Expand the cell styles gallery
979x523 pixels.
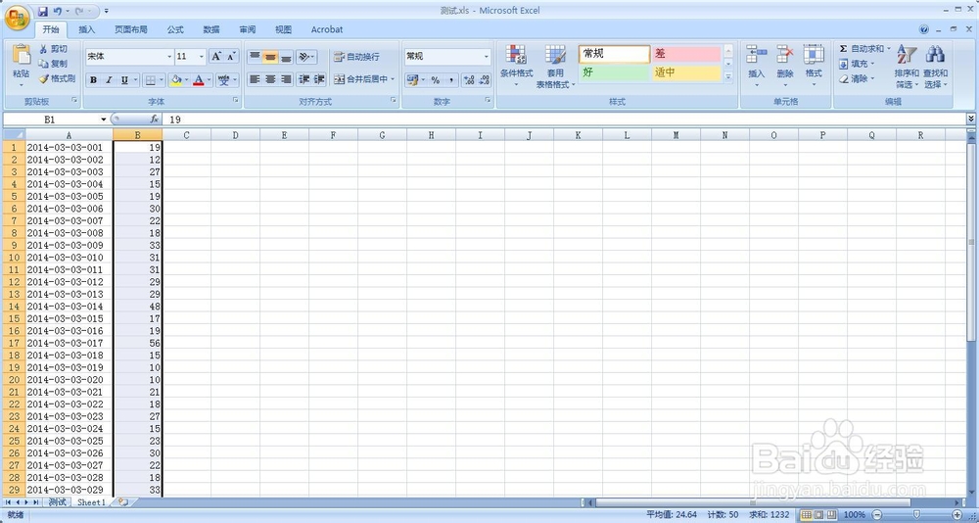[728, 76]
